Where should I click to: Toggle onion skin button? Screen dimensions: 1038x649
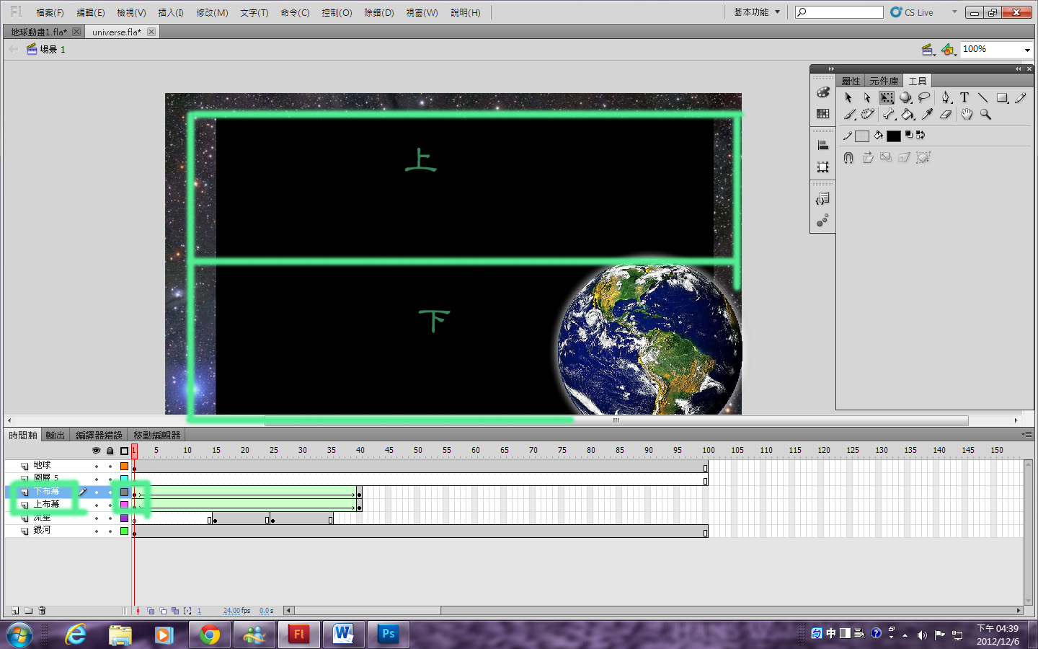coord(151,611)
